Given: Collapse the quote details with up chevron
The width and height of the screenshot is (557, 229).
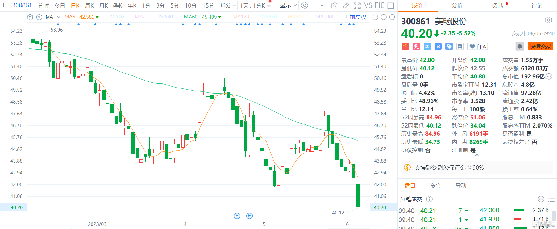Looking at the screenshot, I should (477, 155).
